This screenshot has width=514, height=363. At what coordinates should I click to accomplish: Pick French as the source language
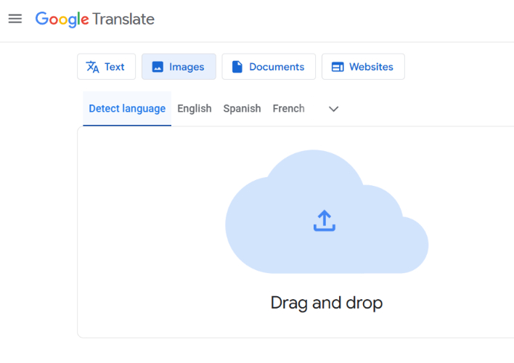(x=288, y=109)
